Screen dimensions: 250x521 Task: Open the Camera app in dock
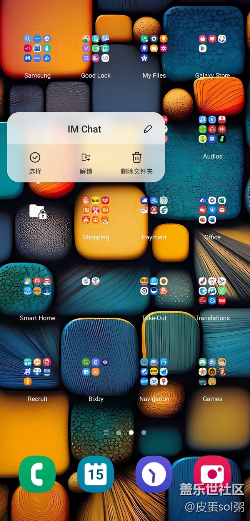(212, 474)
